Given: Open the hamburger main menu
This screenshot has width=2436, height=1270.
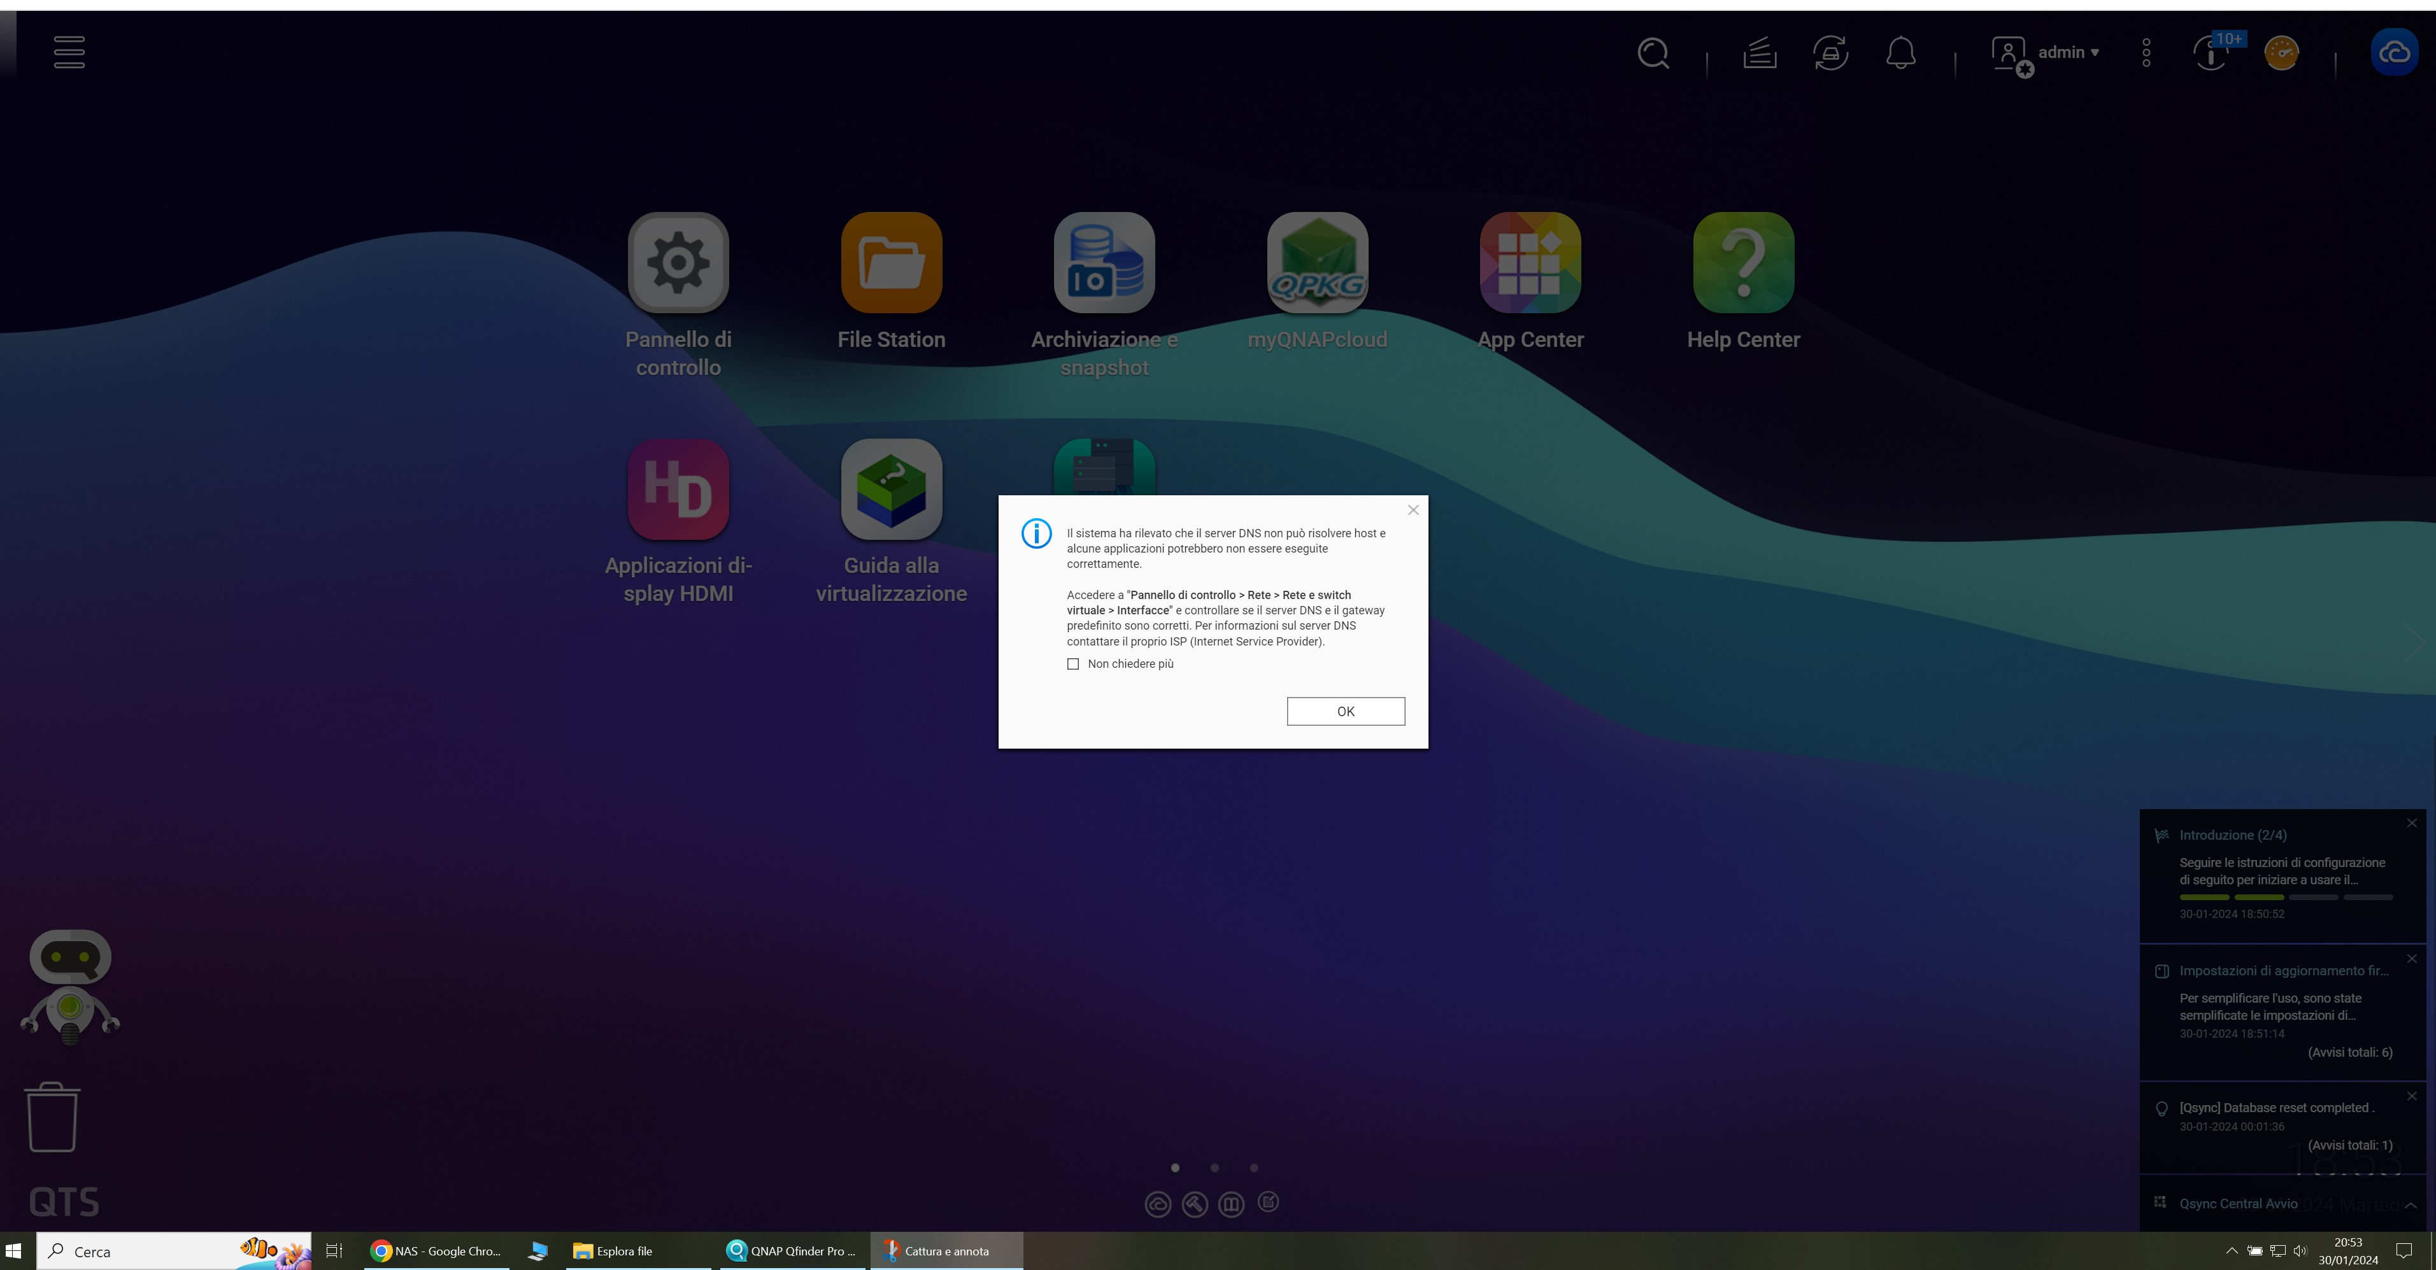Looking at the screenshot, I should coord(69,52).
